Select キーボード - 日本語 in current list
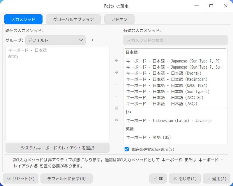The image size is (233, 186). click(57, 50)
